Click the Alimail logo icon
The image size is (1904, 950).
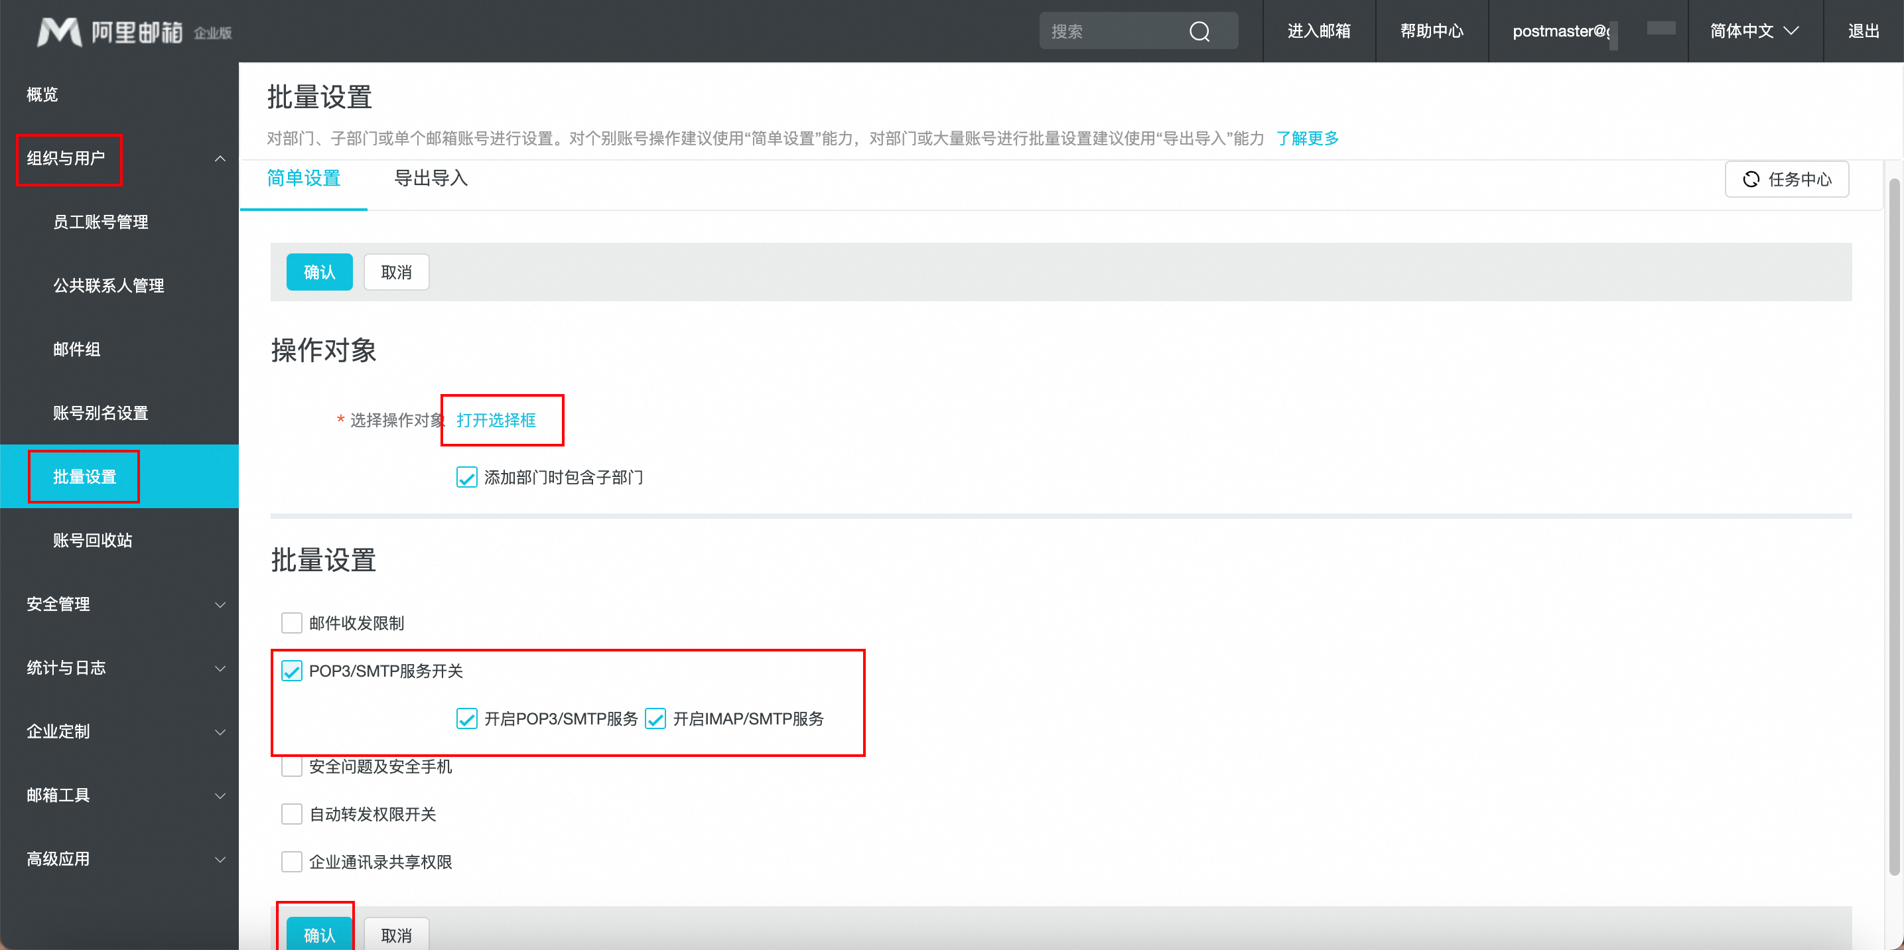(59, 32)
